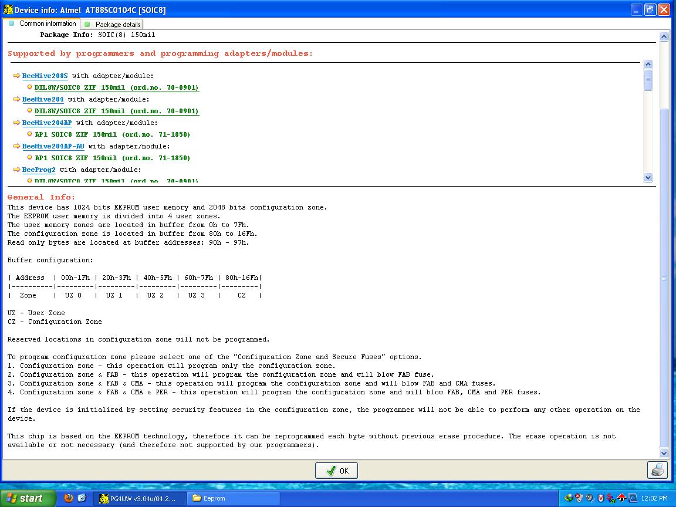This screenshot has width=676, height=507.
Task: Click the 'Buffer configuration:' text
Action: (50, 261)
